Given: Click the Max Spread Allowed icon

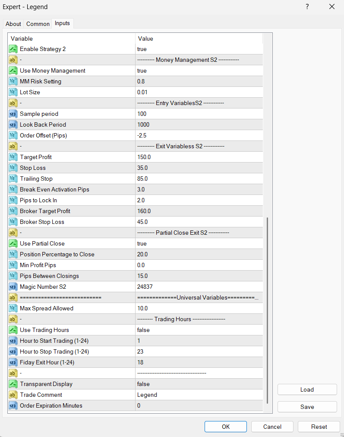Looking at the screenshot, I should (x=13, y=308).
